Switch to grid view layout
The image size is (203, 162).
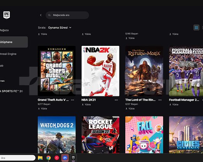click(196, 27)
